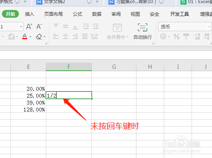This screenshot has height=158, width=212.
Task: Select cell containing 128.00%
Action: pyautogui.click(x=28, y=109)
